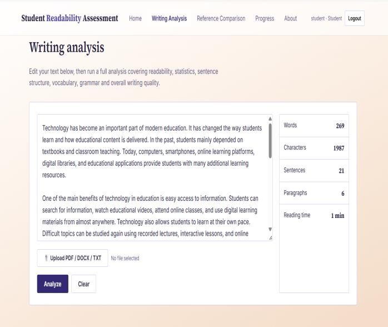Click the Student Readability Assessment logo
Screen dimensions: 388x327
[69, 18]
